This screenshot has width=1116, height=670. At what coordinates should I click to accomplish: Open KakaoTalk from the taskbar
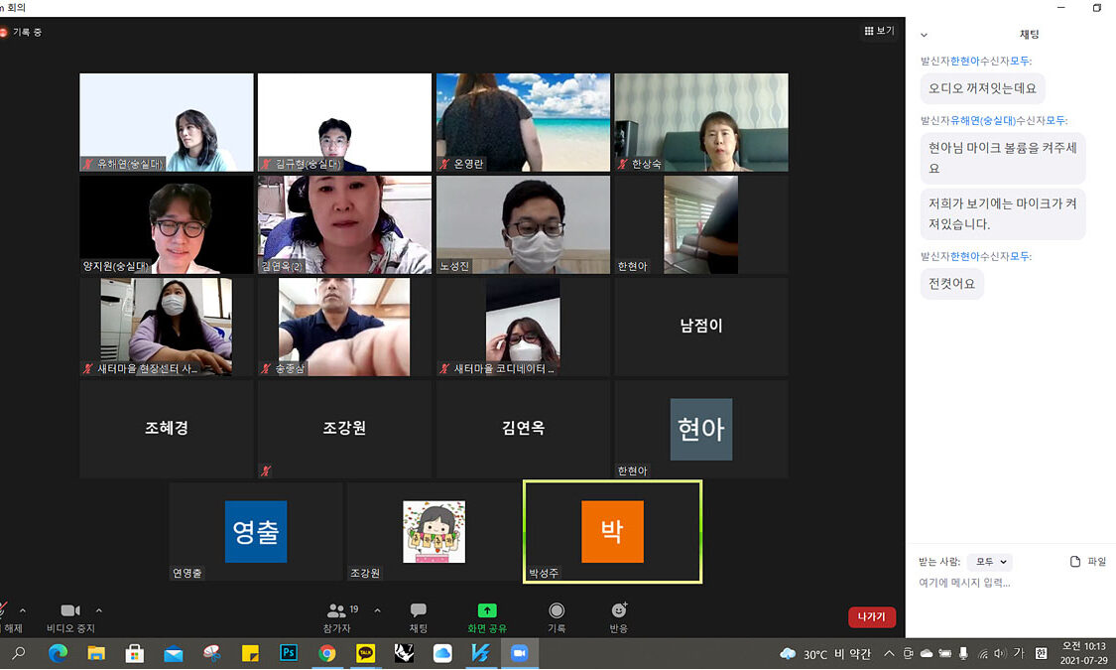pyautogui.click(x=366, y=653)
